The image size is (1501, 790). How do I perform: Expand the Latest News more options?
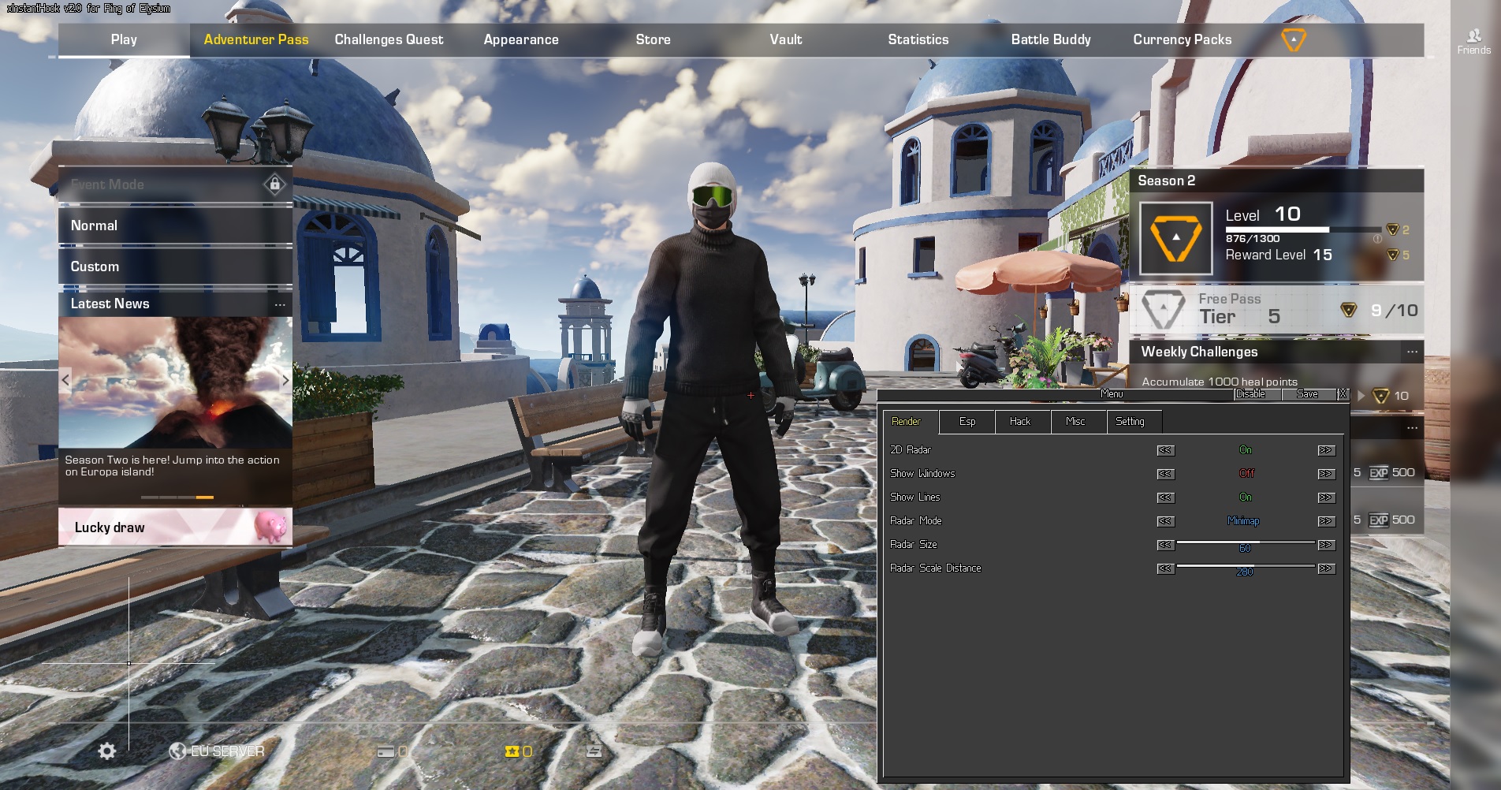[280, 304]
